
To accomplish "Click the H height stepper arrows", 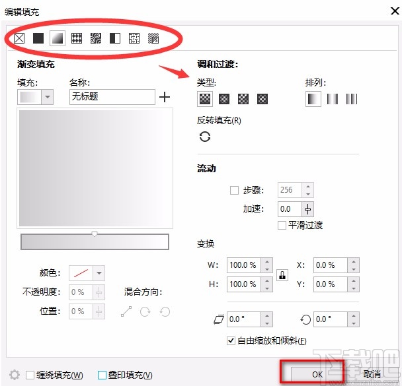I will 267,284.
